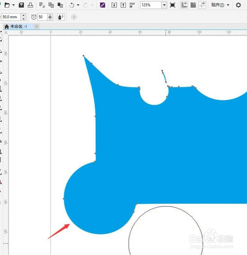Screen dimensions: 247x255
Task: Expand the Redo history dropdown arrow
Action: click(92, 5)
